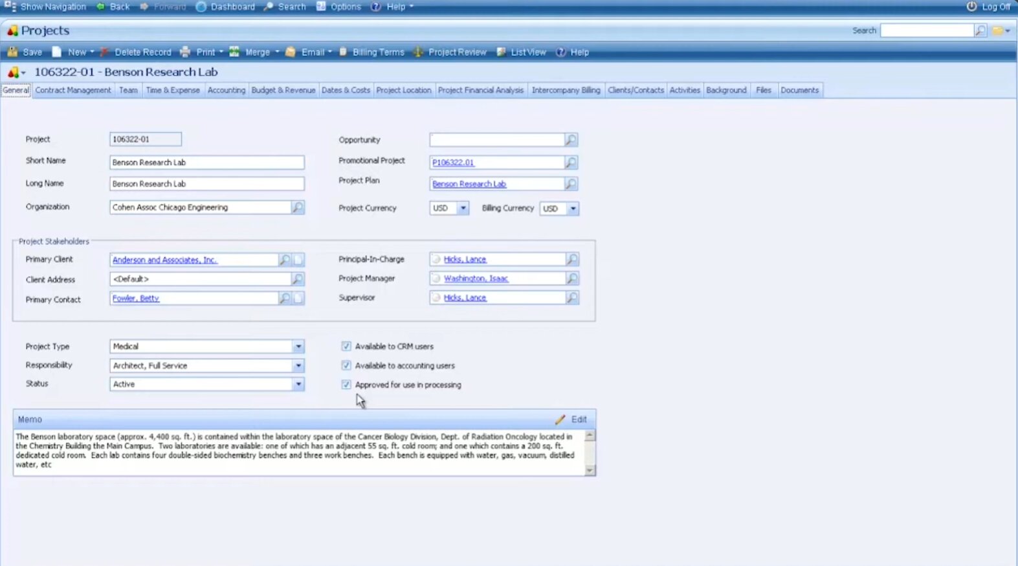The image size is (1018, 566).
Task: Click the Delete Record icon
Action: (104, 52)
